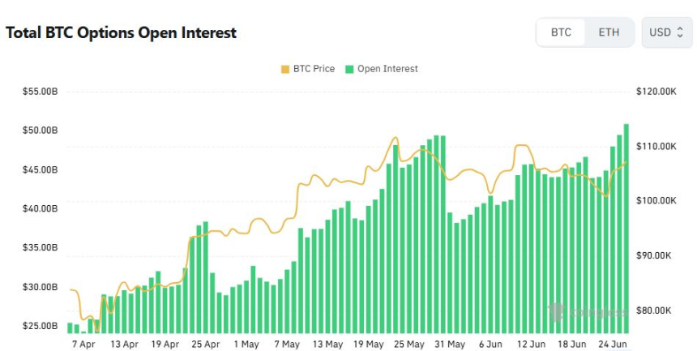
Task: Click the 24 Jun date label
Action: tap(613, 345)
